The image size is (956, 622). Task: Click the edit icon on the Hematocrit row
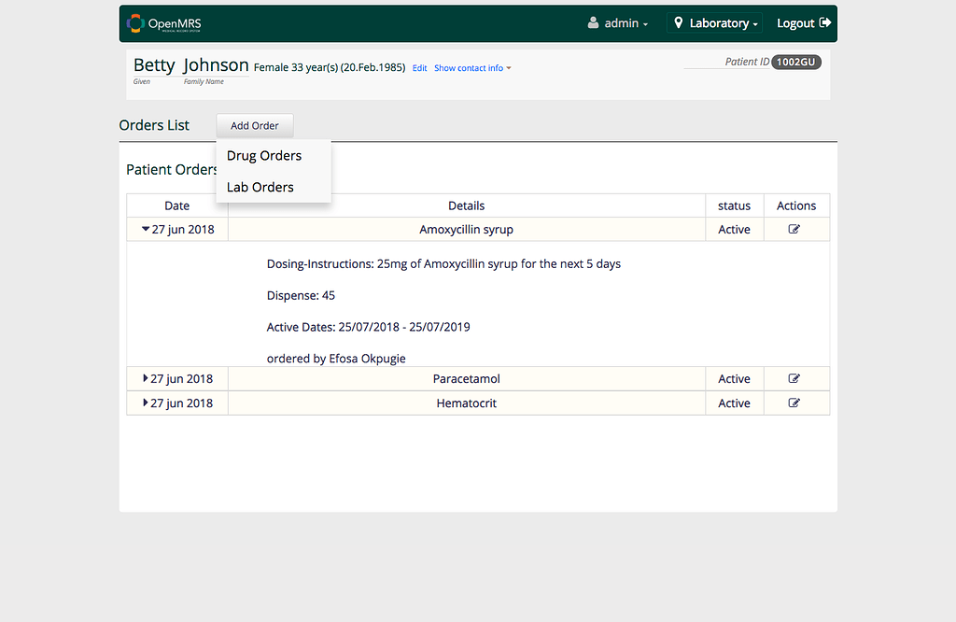pos(795,403)
